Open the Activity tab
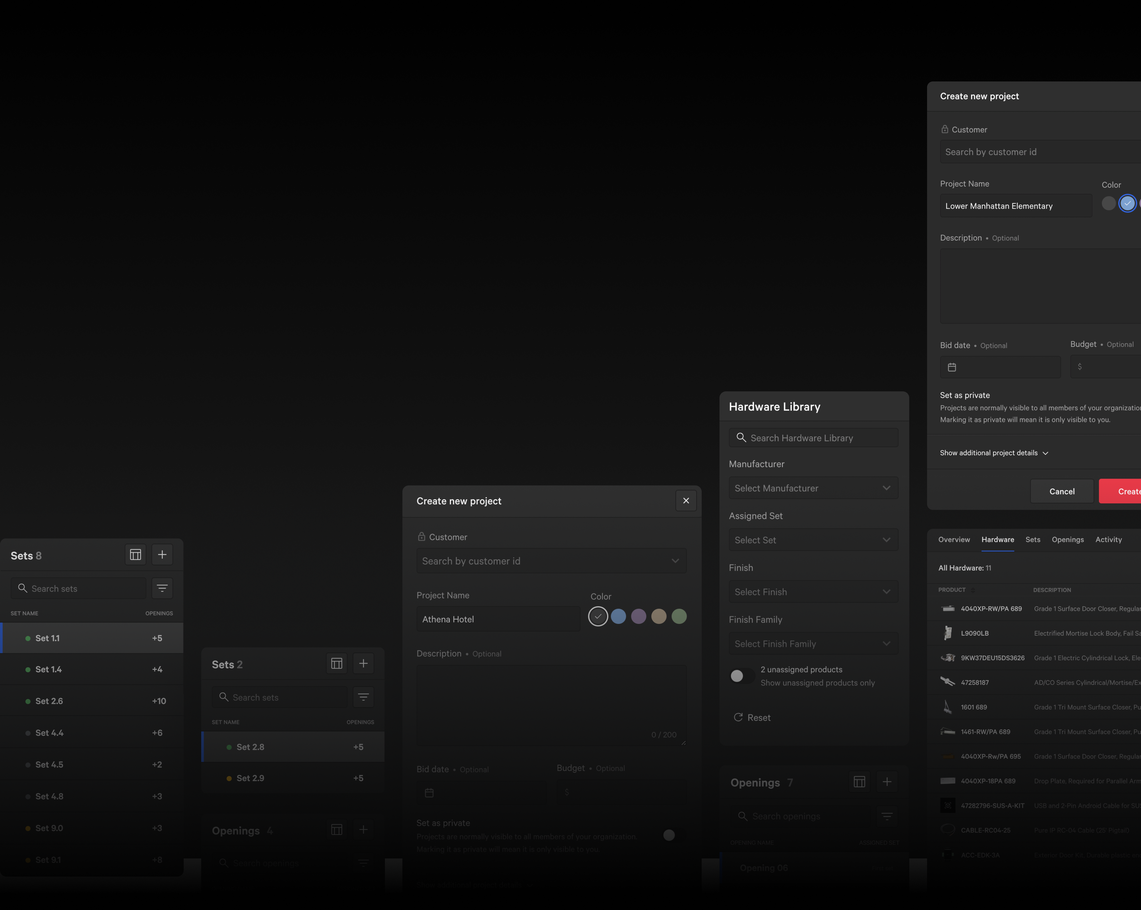The width and height of the screenshot is (1141, 910). click(1109, 540)
